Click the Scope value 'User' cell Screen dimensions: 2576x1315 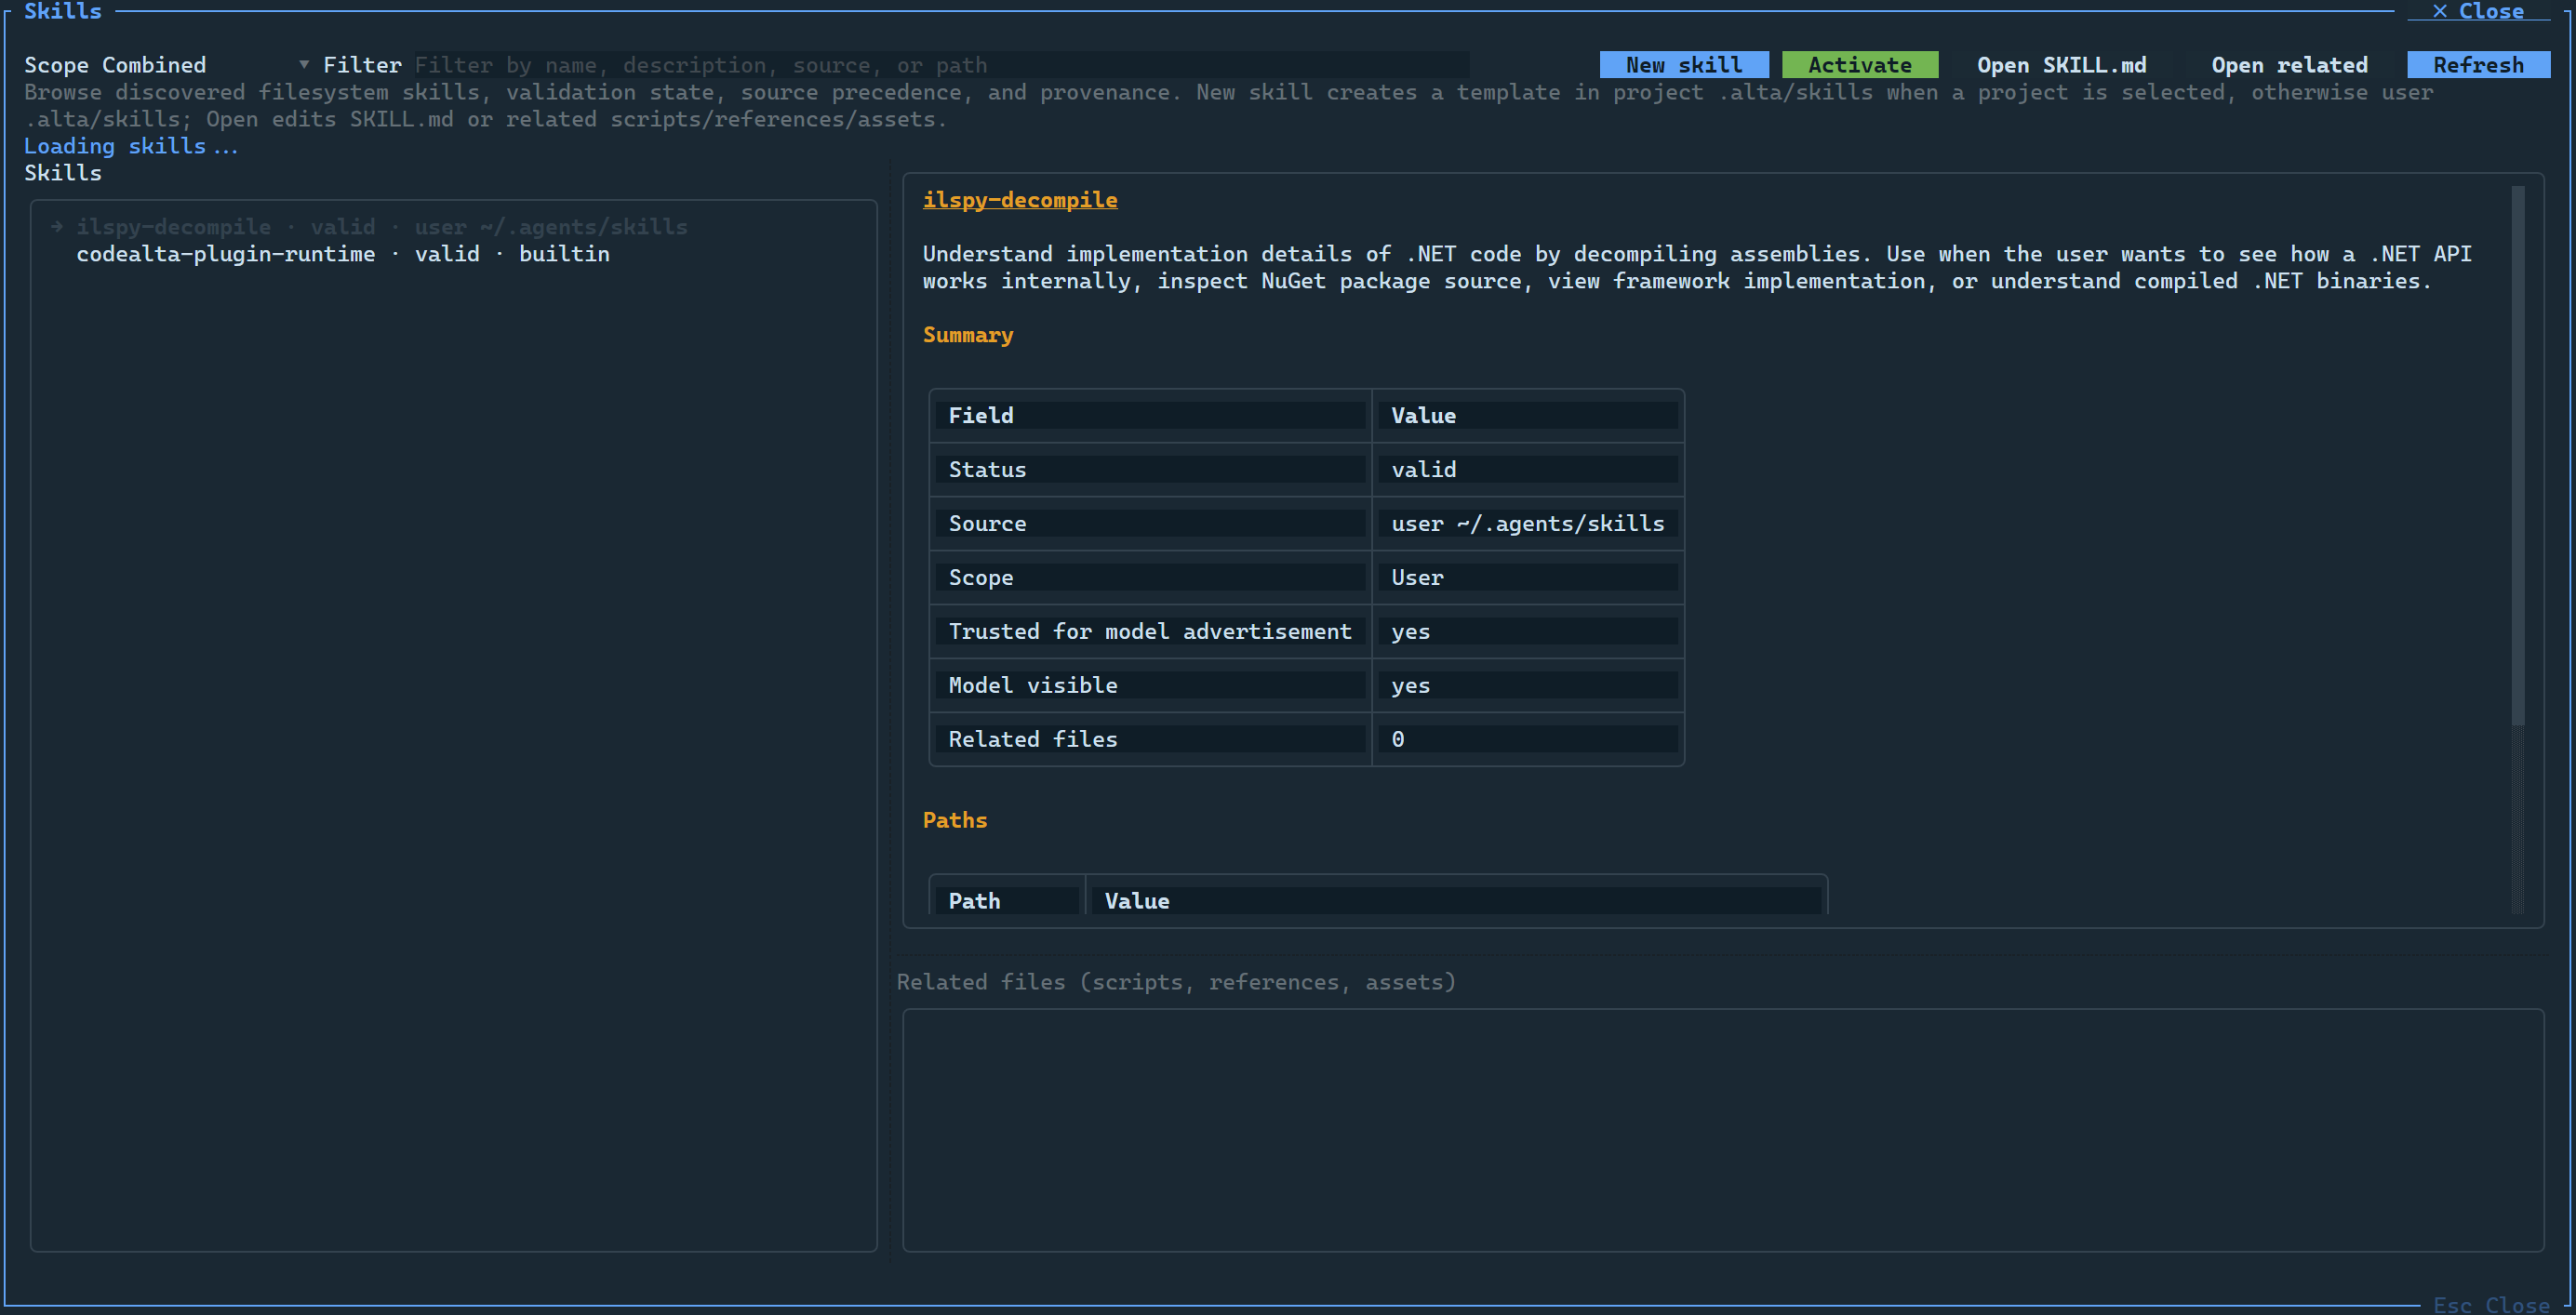coord(1528,577)
